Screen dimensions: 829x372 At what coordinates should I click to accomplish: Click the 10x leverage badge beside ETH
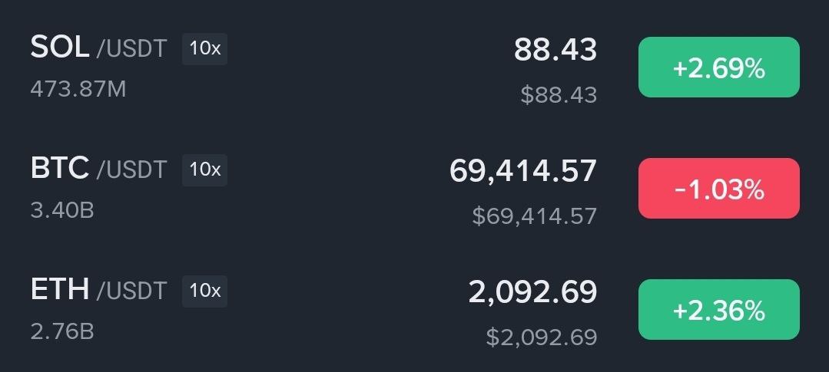point(204,291)
